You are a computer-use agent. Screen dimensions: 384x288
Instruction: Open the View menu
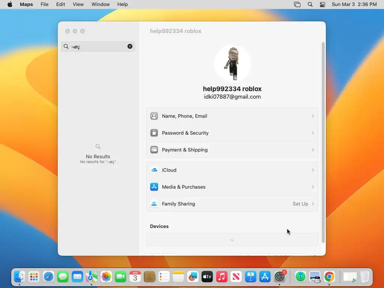point(78,4)
